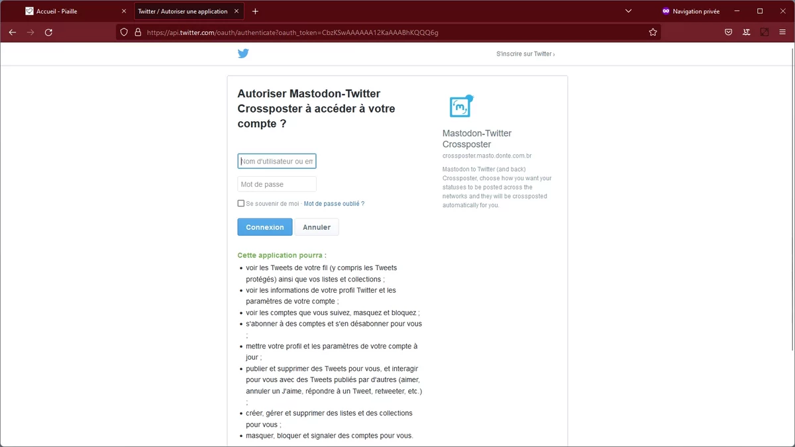Click the 'Cette application pourra :' heading
The image size is (795, 447).
point(282,255)
